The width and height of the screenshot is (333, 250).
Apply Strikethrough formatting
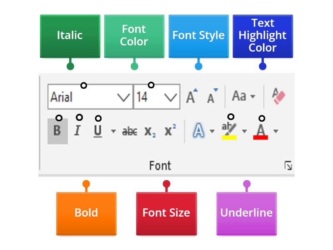(130, 130)
